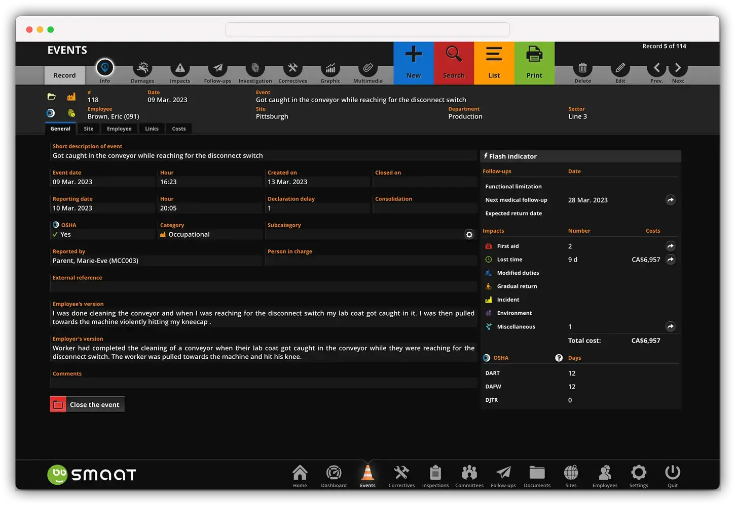
Task: Open Sites in the bottom bar
Action: 571,476
